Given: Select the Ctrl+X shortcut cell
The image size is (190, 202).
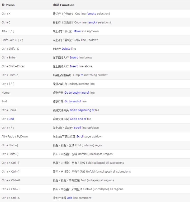Looking at the screenshot, I should pos(25,14).
